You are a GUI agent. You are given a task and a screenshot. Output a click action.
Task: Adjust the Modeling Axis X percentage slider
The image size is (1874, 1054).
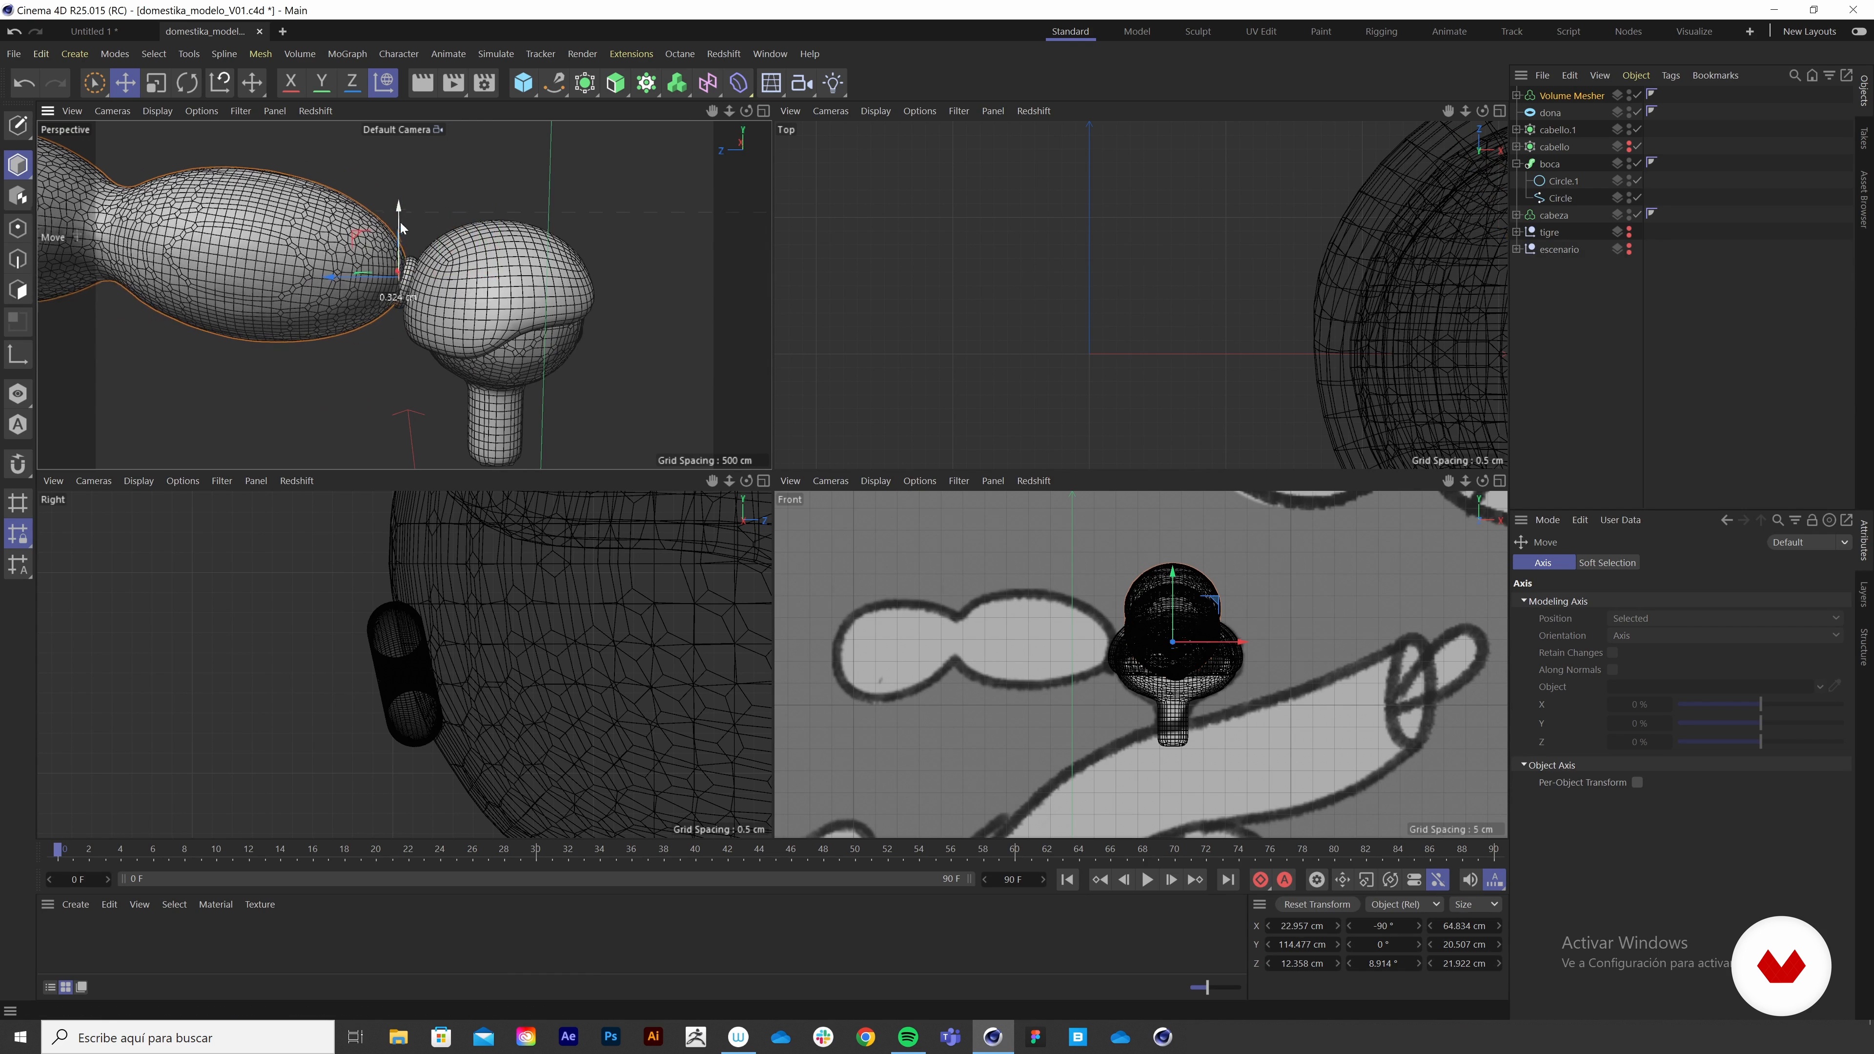click(1760, 704)
